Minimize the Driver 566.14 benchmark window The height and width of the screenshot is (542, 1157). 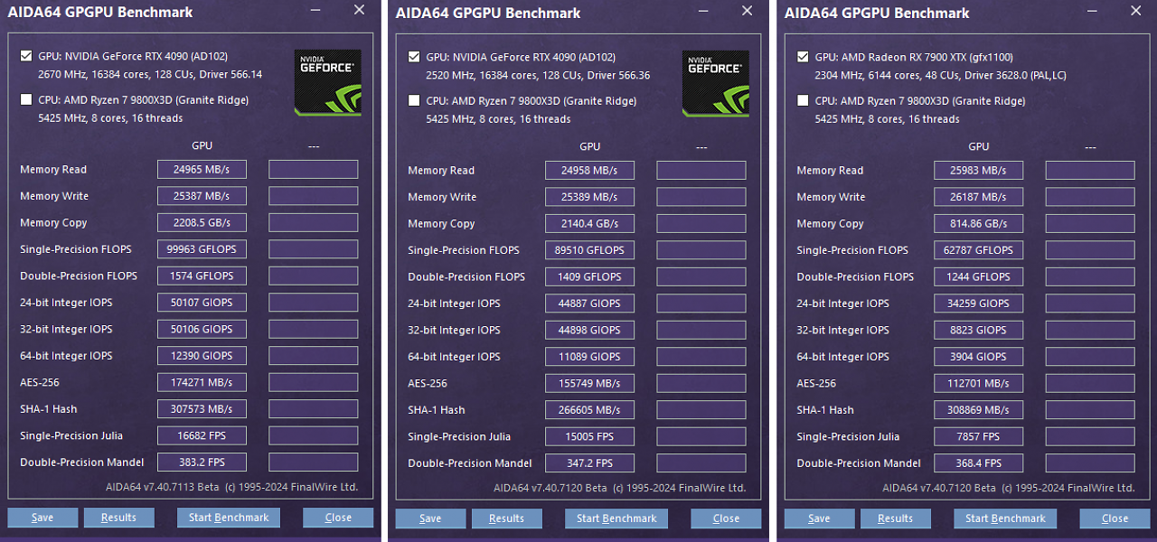pyautogui.click(x=315, y=10)
